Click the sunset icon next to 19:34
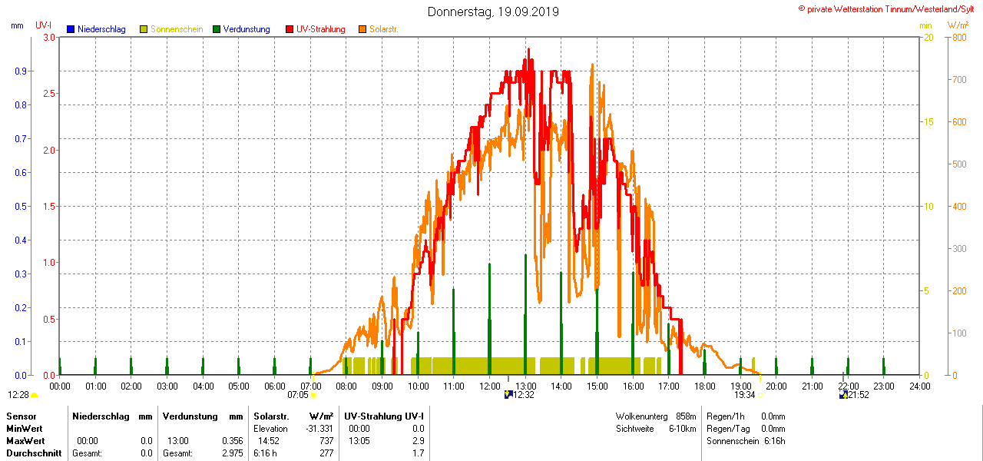This screenshot has width=983, height=461. (x=760, y=395)
